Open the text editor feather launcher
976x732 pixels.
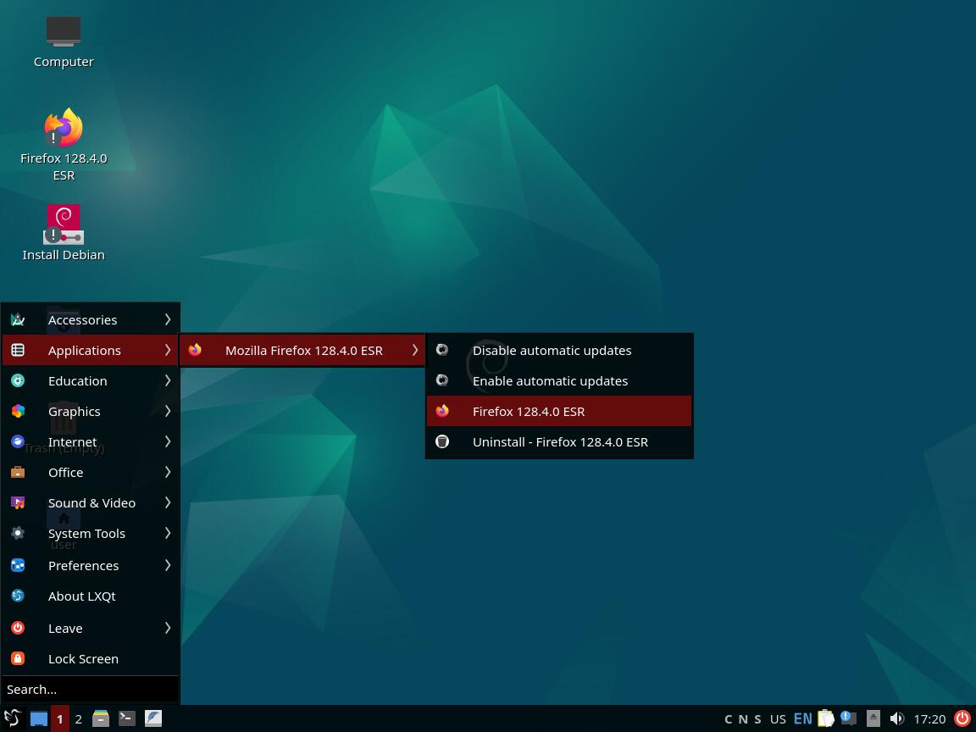click(153, 719)
